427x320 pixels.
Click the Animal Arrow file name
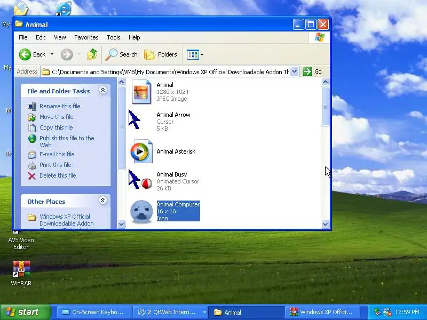click(x=173, y=115)
